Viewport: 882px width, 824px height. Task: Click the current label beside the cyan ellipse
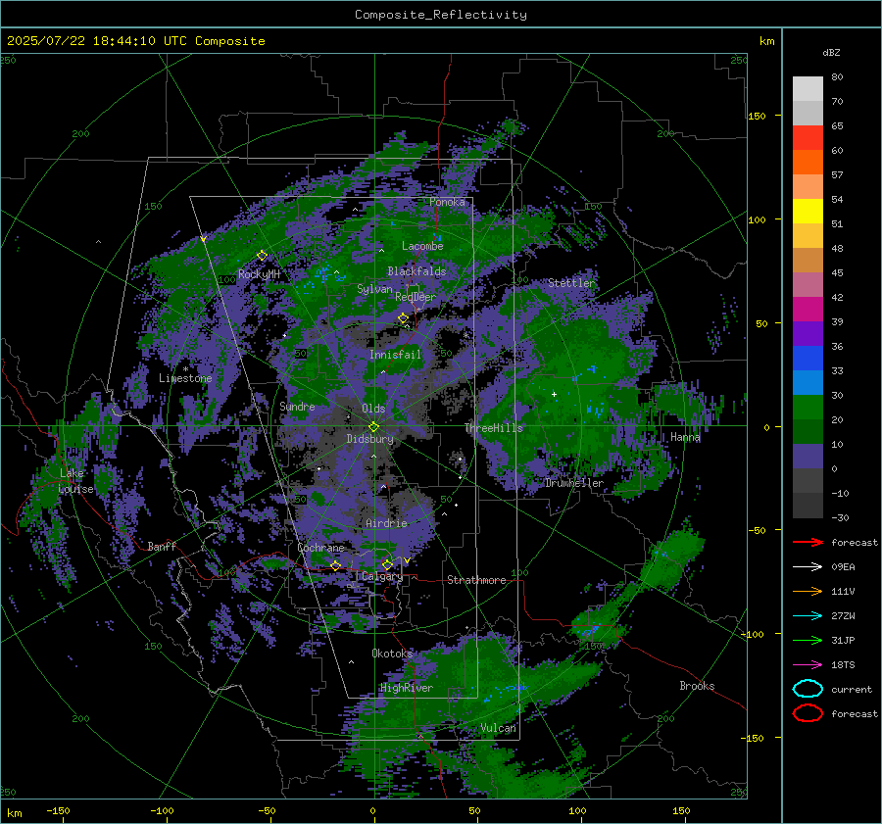852,689
